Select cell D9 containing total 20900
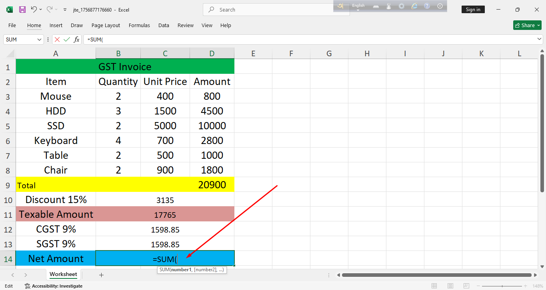546x290 pixels. 212,185
